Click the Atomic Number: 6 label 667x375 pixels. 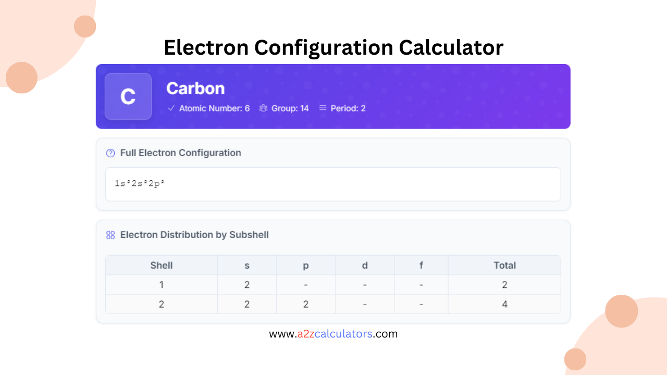215,108
